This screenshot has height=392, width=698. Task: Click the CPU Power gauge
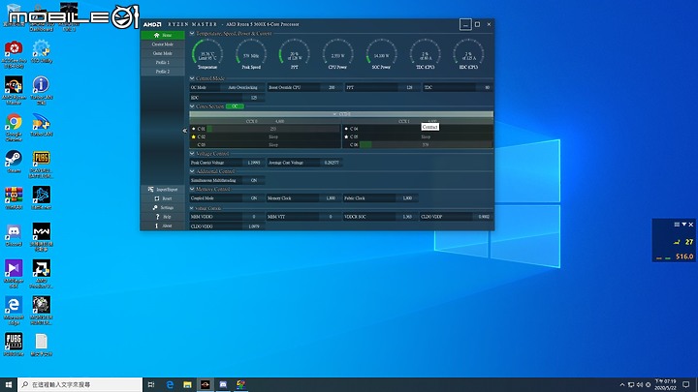(337, 54)
